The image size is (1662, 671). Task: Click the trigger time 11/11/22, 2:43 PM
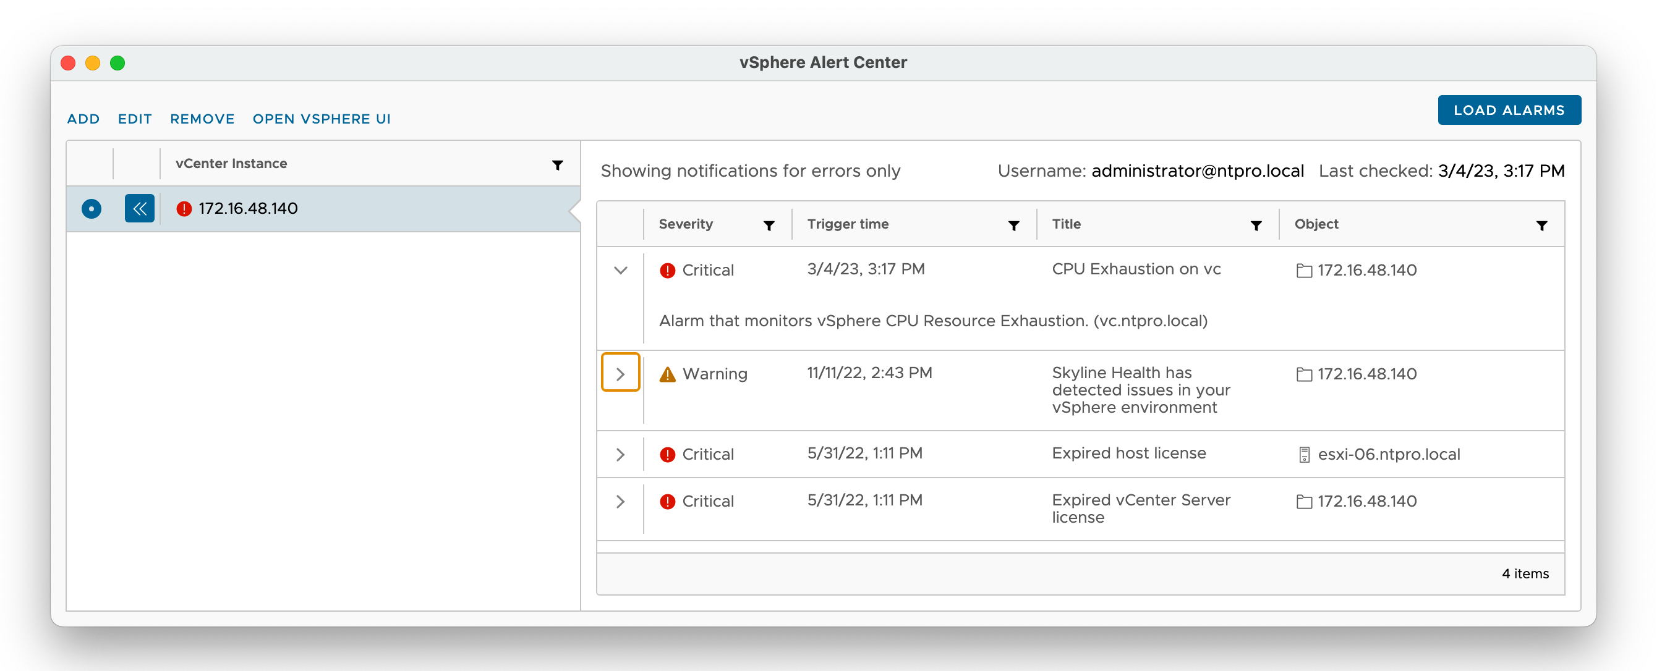point(869,373)
